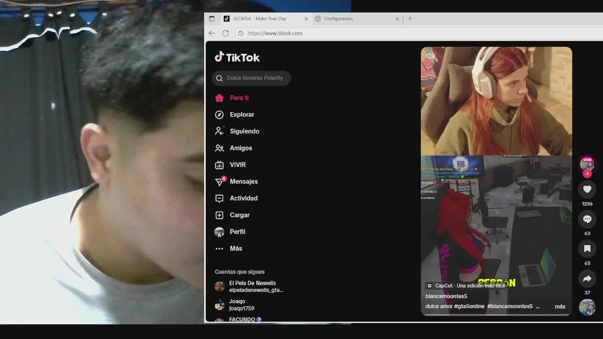Open the Explorar compass page

click(x=235, y=114)
